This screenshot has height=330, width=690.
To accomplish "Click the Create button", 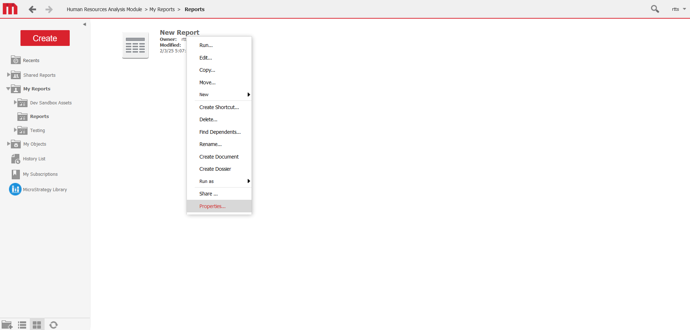I will point(45,38).
